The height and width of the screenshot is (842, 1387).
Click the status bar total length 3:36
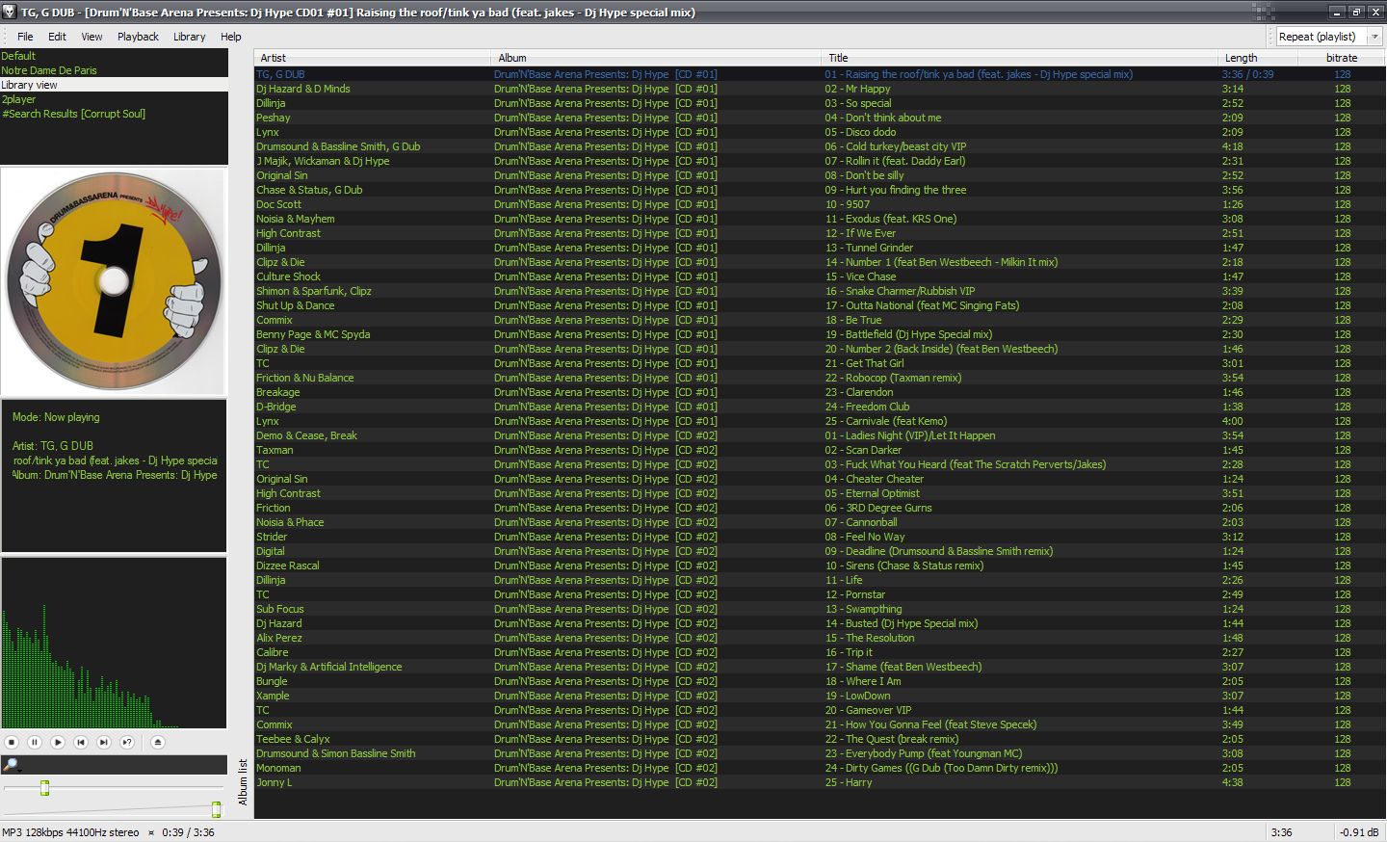1281,832
